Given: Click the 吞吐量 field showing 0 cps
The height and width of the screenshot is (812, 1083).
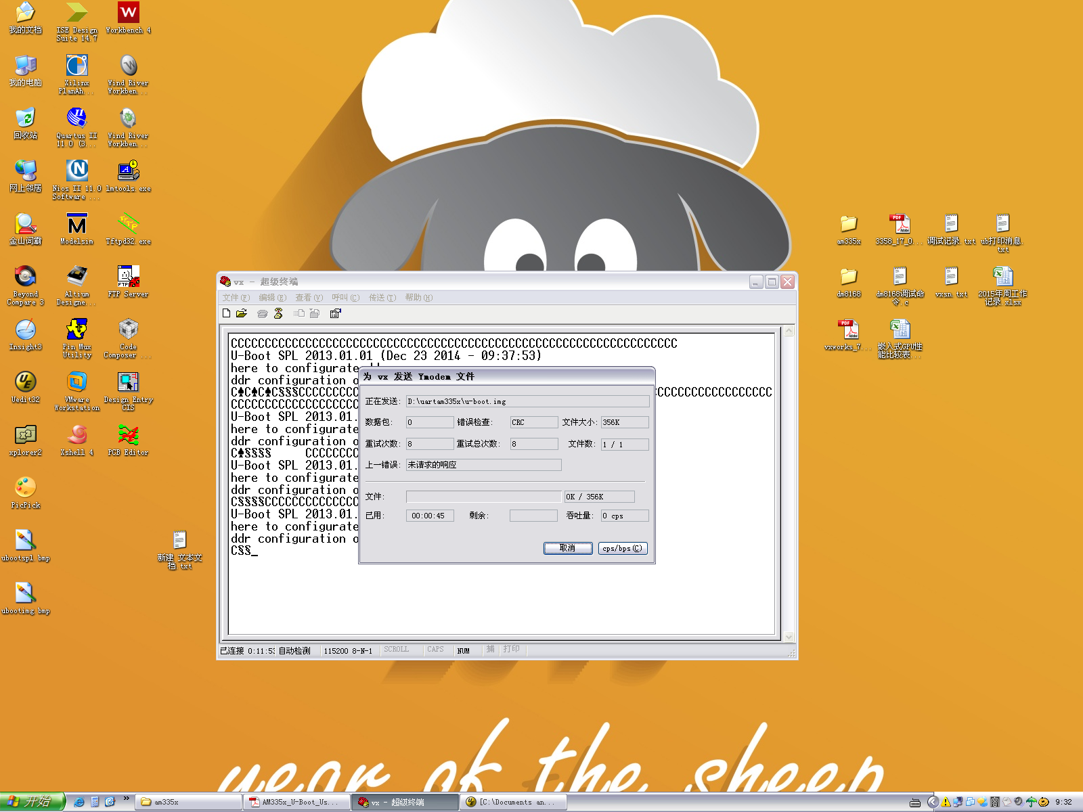Looking at the screenshot, I should coord(625,516).
